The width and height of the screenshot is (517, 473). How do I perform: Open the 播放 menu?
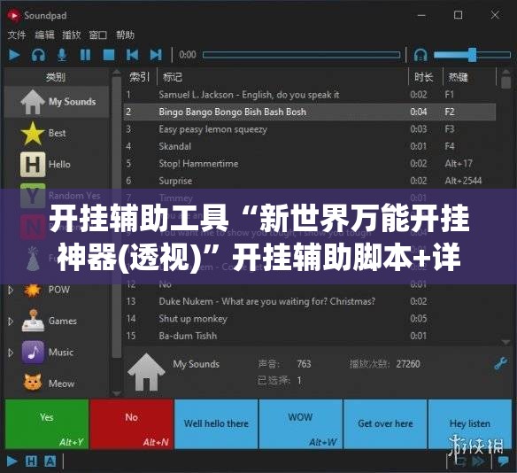click(72, 35)
